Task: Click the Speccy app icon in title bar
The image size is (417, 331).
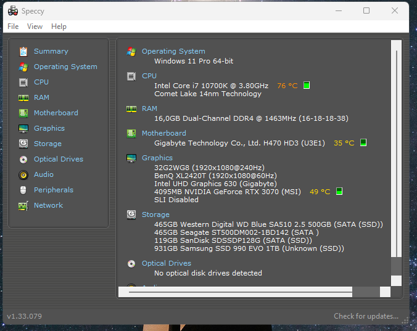Action: [13, 10]
